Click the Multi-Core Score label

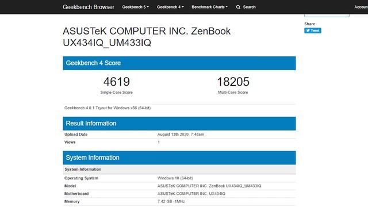(233, 93)
